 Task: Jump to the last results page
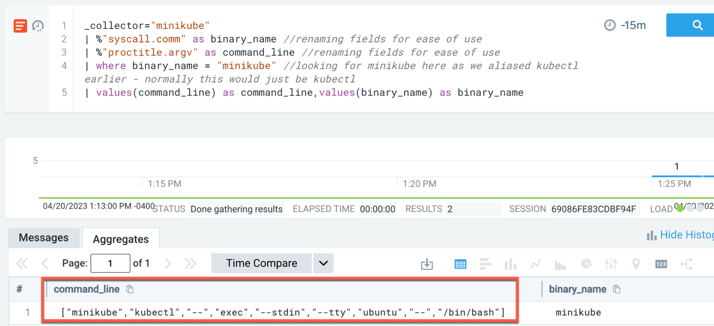pos(190,264)
